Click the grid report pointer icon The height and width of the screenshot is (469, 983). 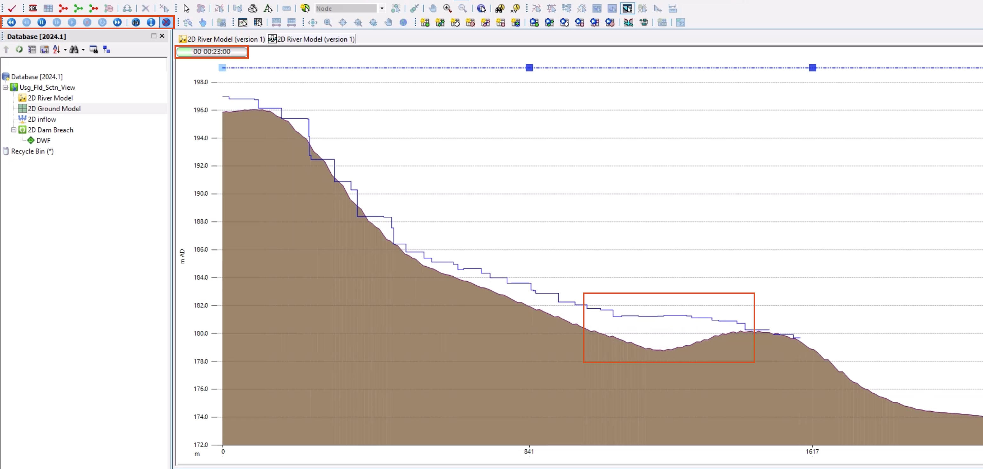coord(258,22)
